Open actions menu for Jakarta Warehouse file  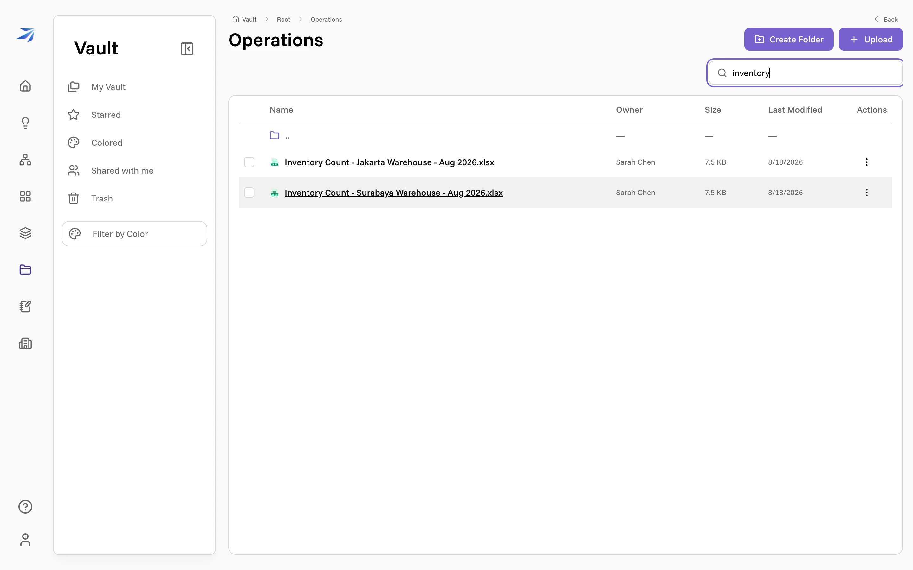pyautogui.click(x=867, y=162)
